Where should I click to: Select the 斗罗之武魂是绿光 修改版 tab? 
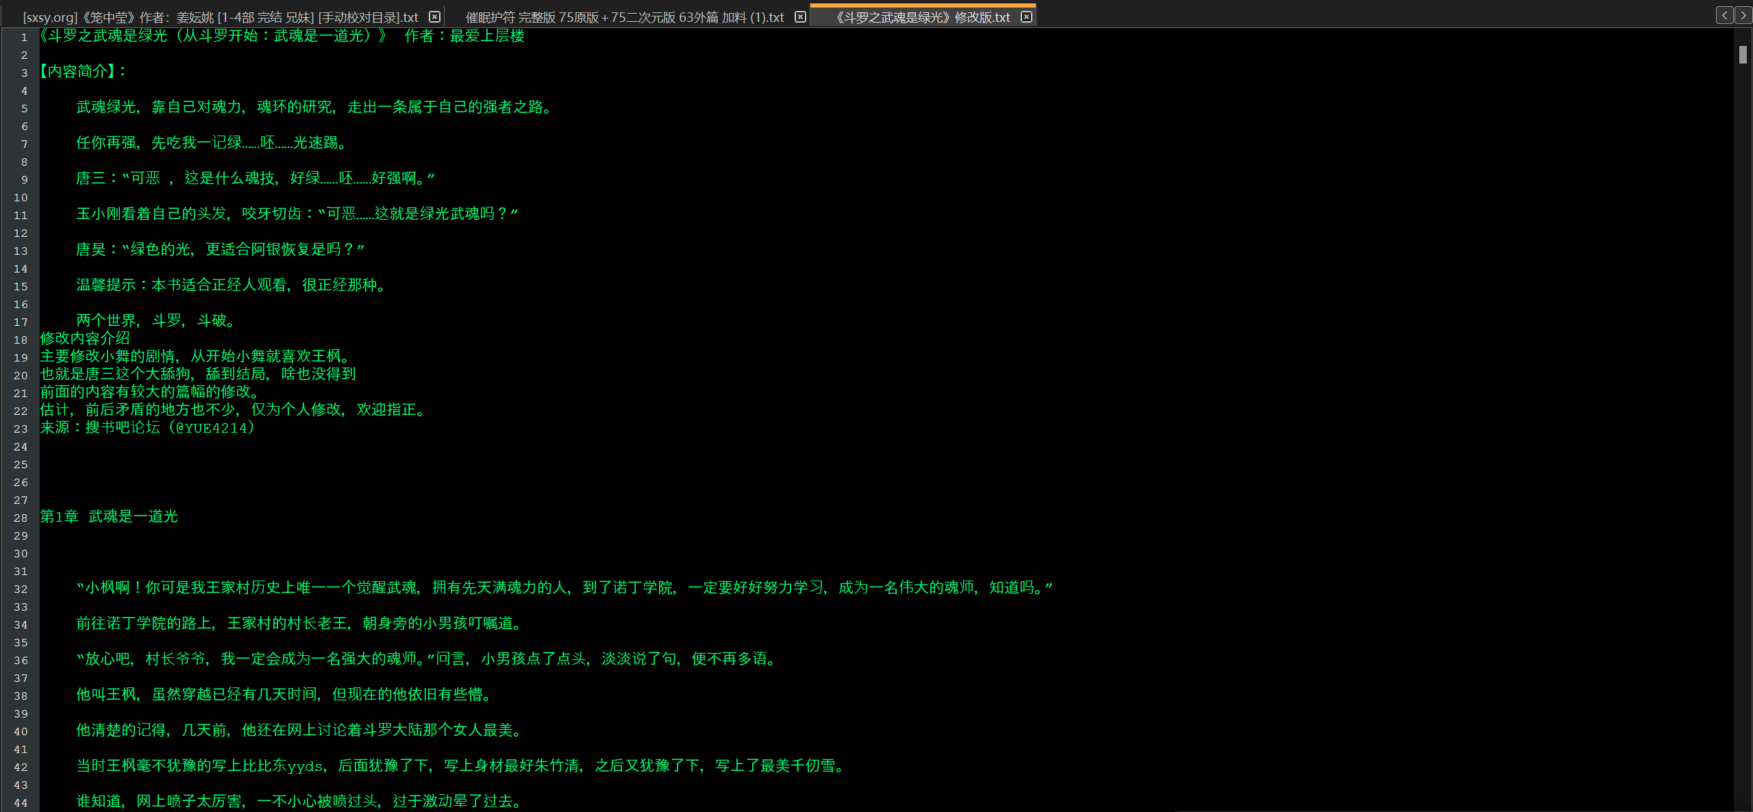(x=922, y=17)
